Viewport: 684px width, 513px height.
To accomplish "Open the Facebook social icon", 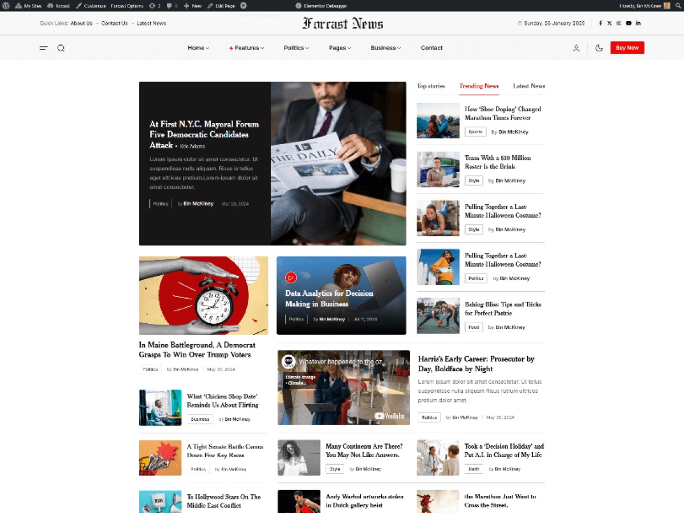I will (600, 23).
